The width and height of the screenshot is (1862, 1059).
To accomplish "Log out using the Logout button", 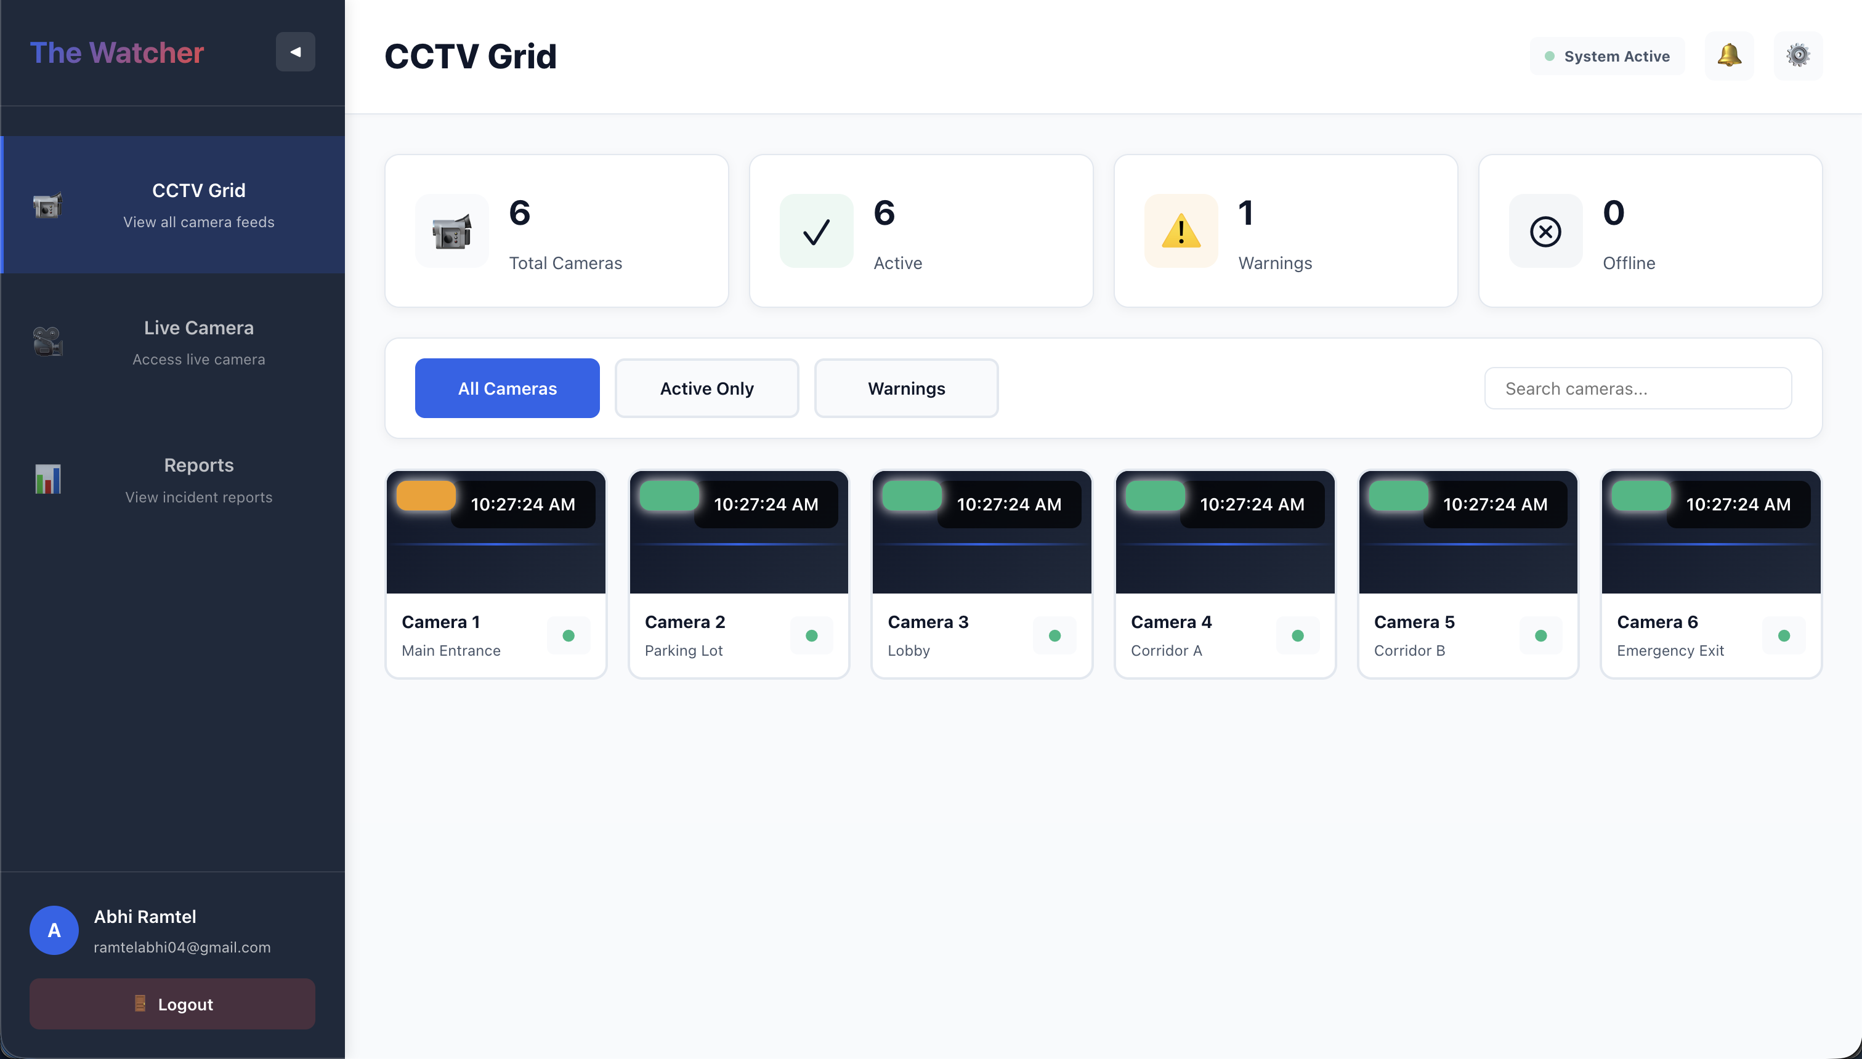I will (x=172, y=1004).
